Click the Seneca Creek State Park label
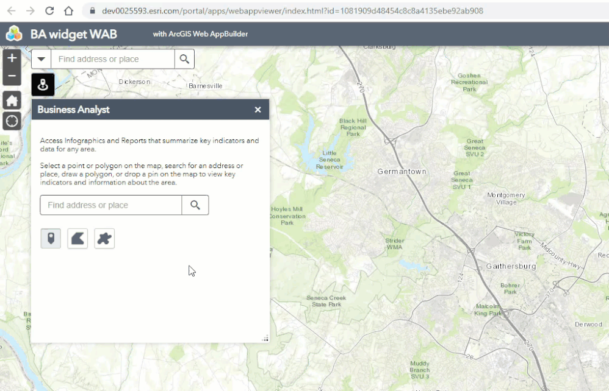Image resolution: width=609 pixels, height=391 pixels. pyautogui.click(x=326, y=301)
